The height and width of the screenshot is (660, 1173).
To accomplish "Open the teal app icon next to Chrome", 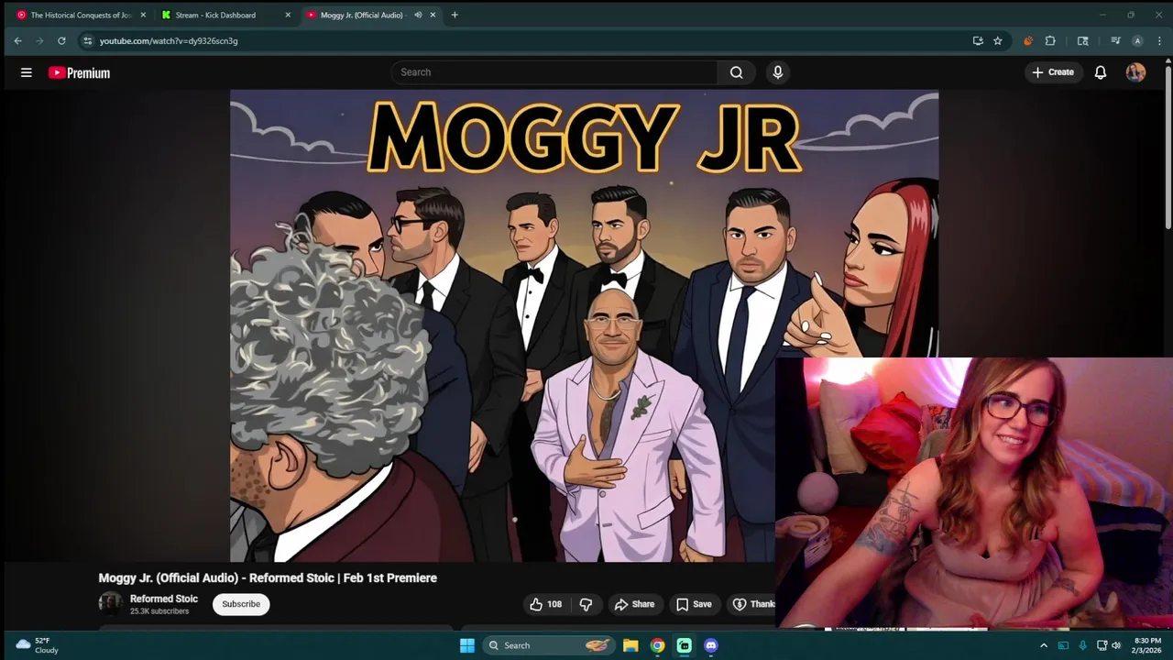I will point(684,645).
